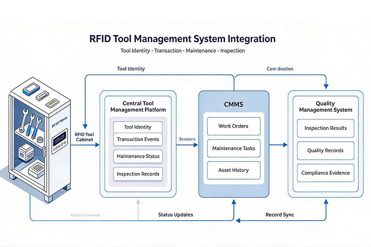This screenshot has height=247, width=371.
Task: Select the Tool Identity box in Central Platform
Action: point(138,127)
